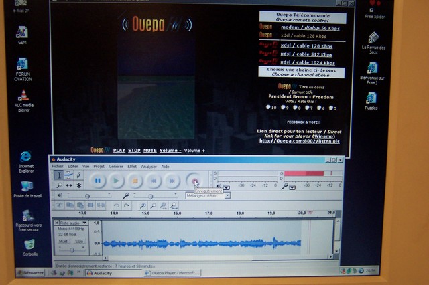Choose xdsl / cable 512 Kbps stream link
The image size is (429, 285).
(306, 54)
